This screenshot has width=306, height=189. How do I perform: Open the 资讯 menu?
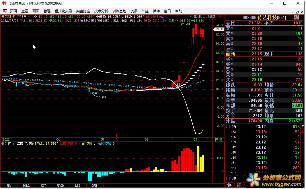[x=134, y=11]
